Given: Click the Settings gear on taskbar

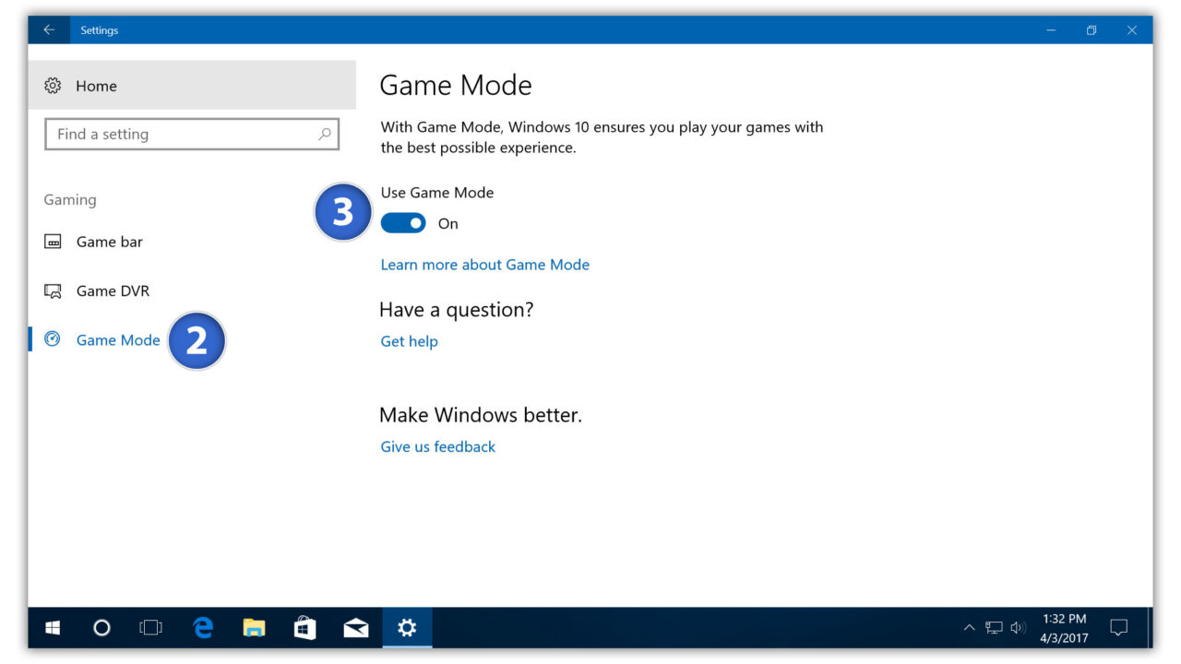Looking at the screenshot, I should (x=407, y=628).
